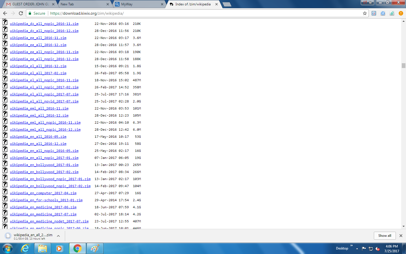This screenshot has width=406, height=254.
Task: Open a new browser tab
Action: (x=227, y=4)
